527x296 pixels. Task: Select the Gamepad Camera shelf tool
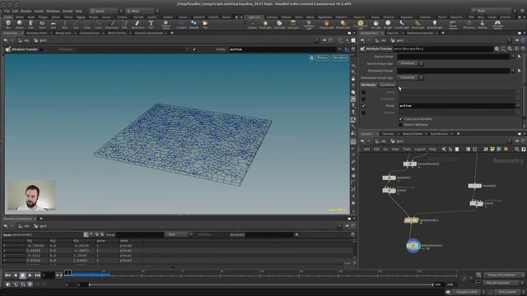pyautogui.click(x=497, y=24)
